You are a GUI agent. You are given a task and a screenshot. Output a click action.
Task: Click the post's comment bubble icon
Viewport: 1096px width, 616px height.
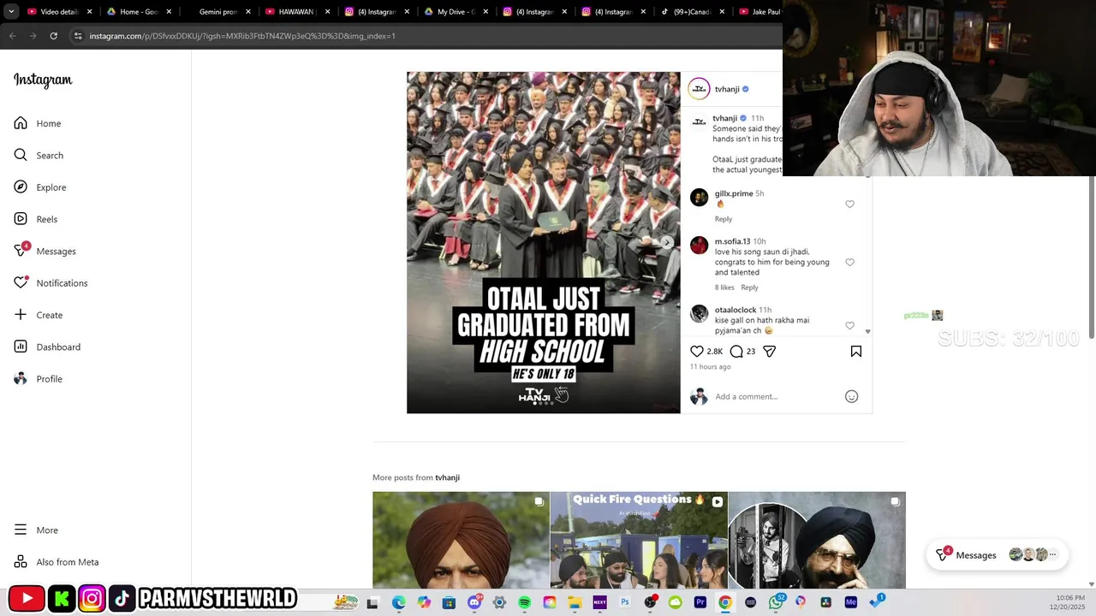(736, 351)
